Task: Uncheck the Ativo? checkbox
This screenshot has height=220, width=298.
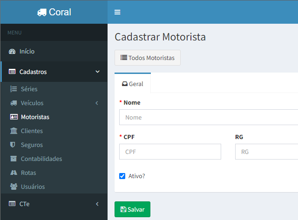Action: pos(122,176)
